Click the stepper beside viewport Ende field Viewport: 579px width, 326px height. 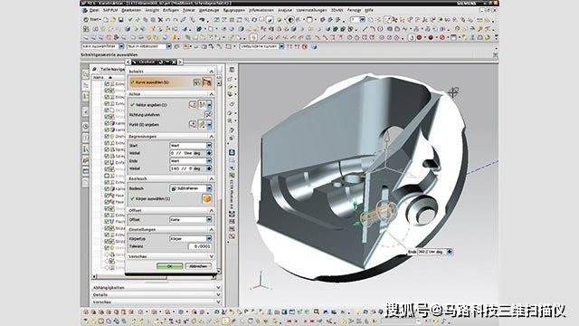point(450,252)
